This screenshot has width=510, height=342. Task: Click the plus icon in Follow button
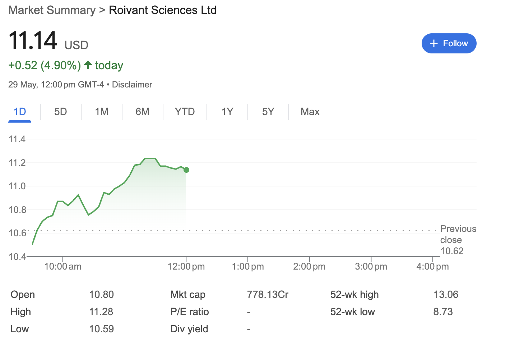[x=434, y=43]
